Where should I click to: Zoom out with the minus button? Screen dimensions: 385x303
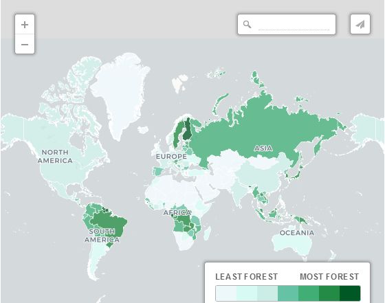pos(25,44)
